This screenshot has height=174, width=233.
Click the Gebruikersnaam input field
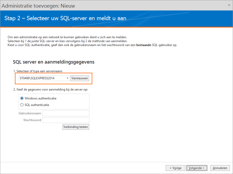(66, 113)
